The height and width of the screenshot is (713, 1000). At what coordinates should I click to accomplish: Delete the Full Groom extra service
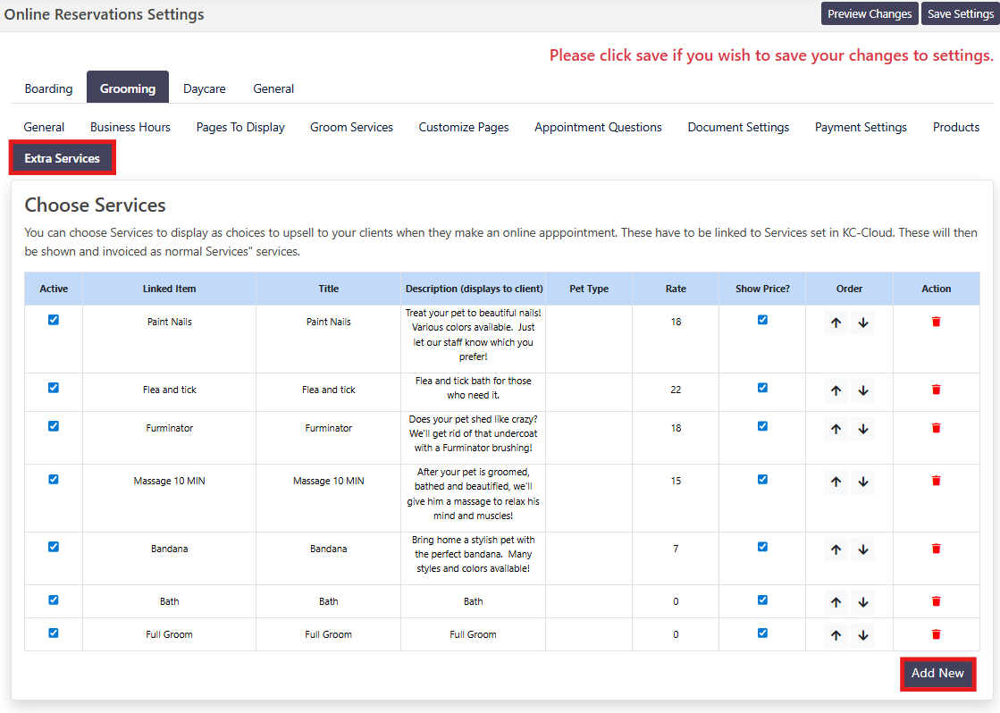[x=936, y=634]
